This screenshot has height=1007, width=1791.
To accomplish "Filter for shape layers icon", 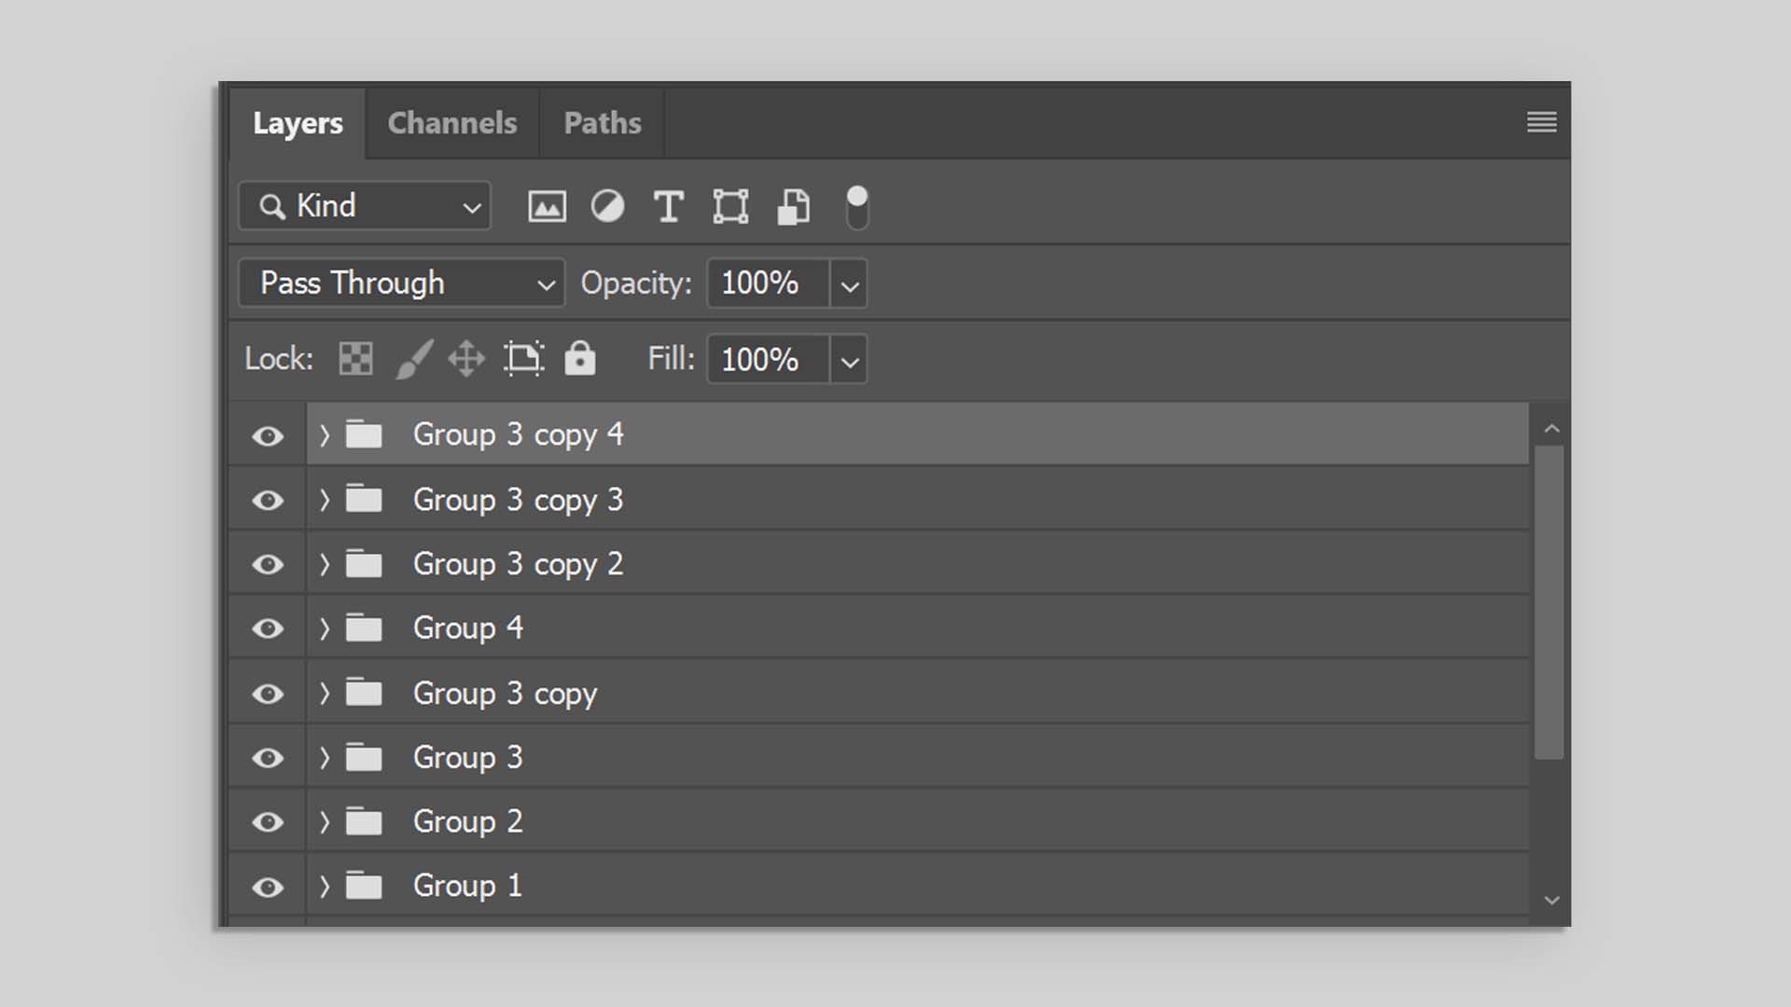I will (730, 206).
